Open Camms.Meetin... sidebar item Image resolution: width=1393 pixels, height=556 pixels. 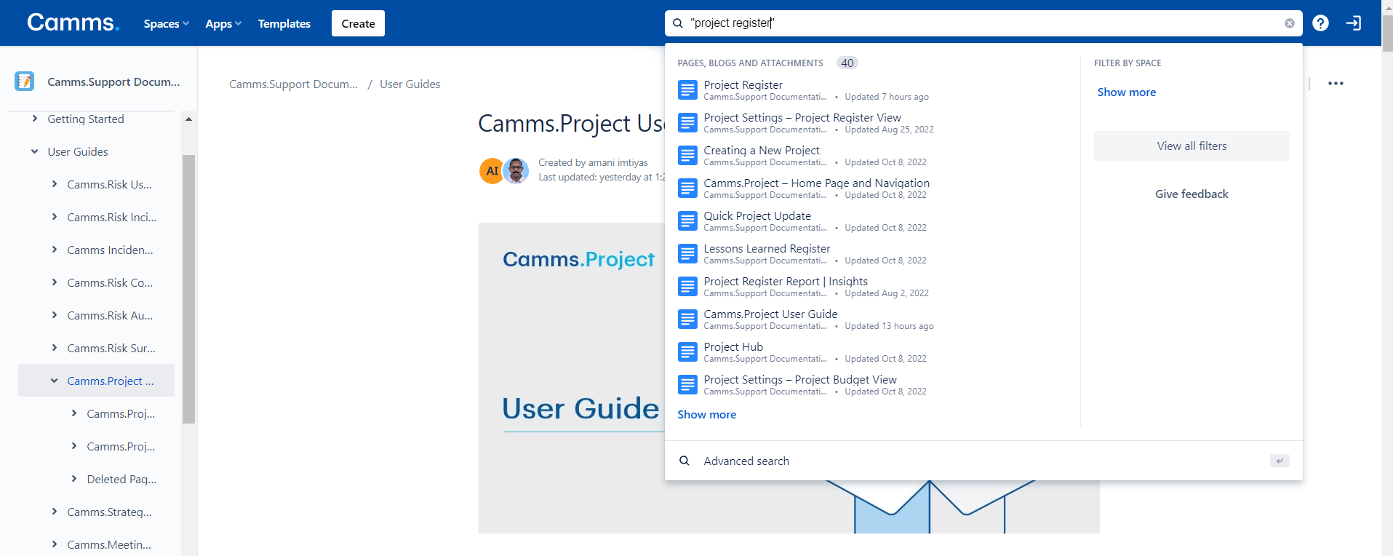click(109, 544)
